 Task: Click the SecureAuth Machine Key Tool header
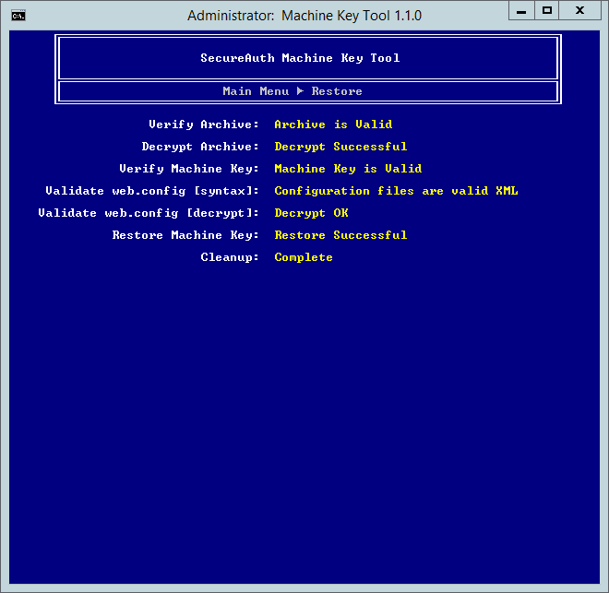click(300, 58)
